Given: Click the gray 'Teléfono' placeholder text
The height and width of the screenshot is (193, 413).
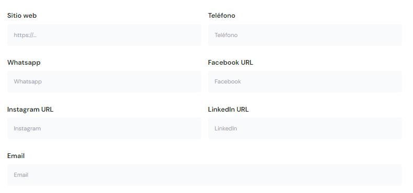Looking at the screenshot, I should pos(226,35).
